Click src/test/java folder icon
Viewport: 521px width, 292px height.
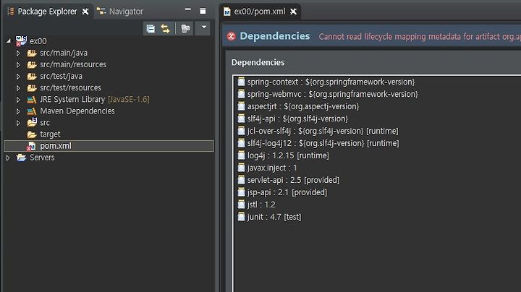[x=32, y=77]
